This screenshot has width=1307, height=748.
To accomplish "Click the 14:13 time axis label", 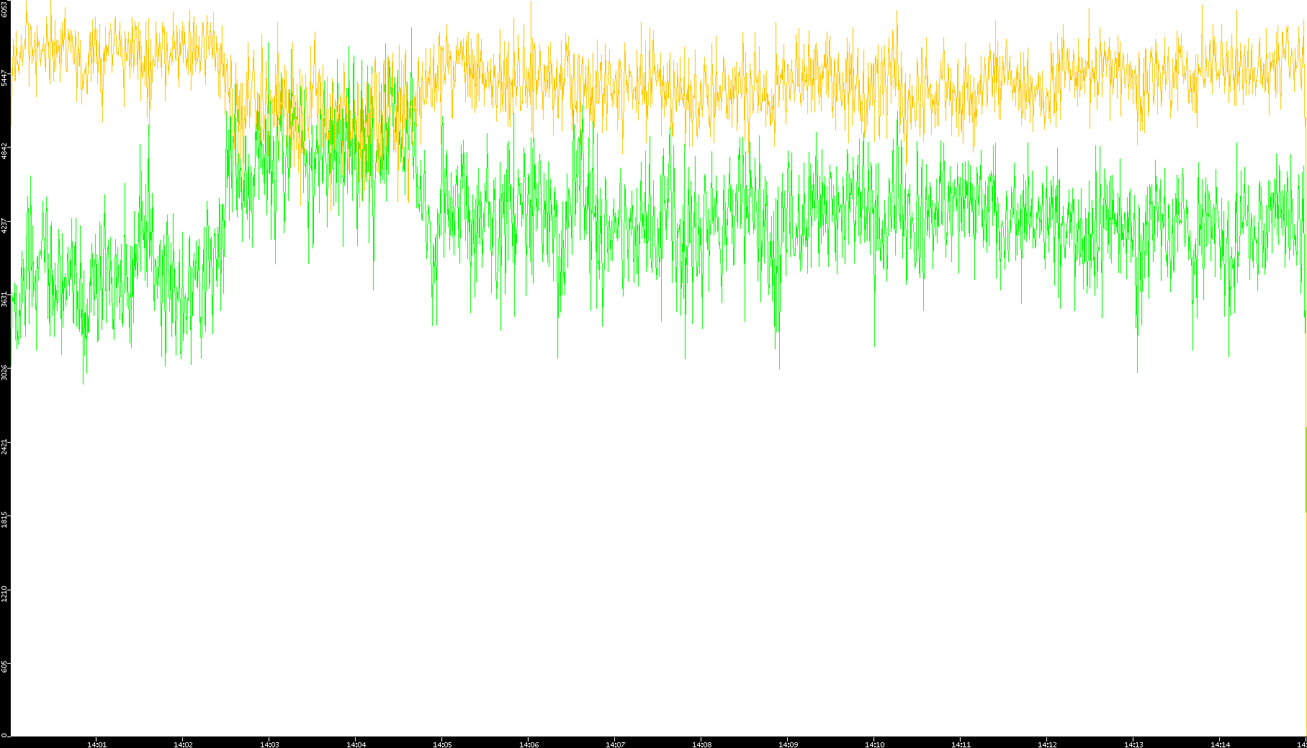I will coord(1133,744).
